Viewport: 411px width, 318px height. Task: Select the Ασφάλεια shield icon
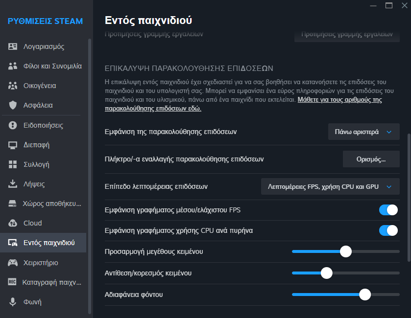point(13,105)
